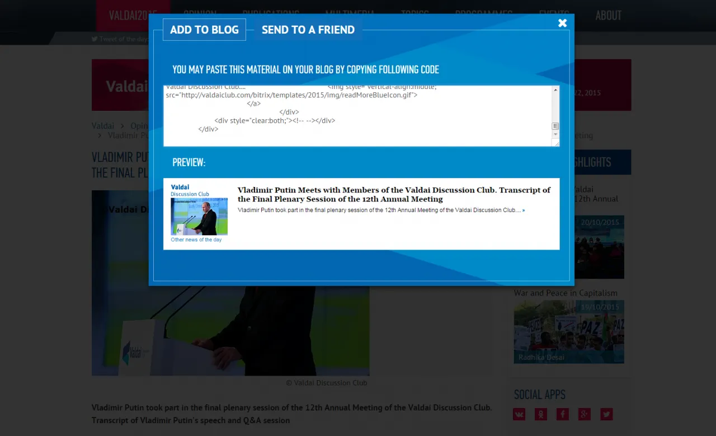Click inside the embed code text area
716x436 pixels.
pyautogui.click(x=357, y=116)
